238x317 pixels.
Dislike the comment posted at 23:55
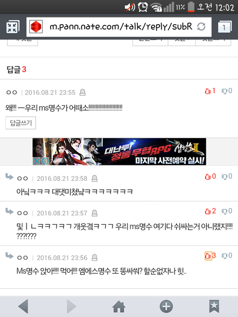coord(227,91)
